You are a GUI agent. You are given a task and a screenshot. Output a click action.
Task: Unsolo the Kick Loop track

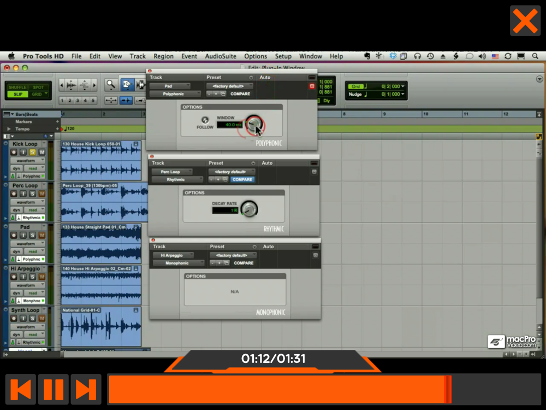(x=32, y=153)
